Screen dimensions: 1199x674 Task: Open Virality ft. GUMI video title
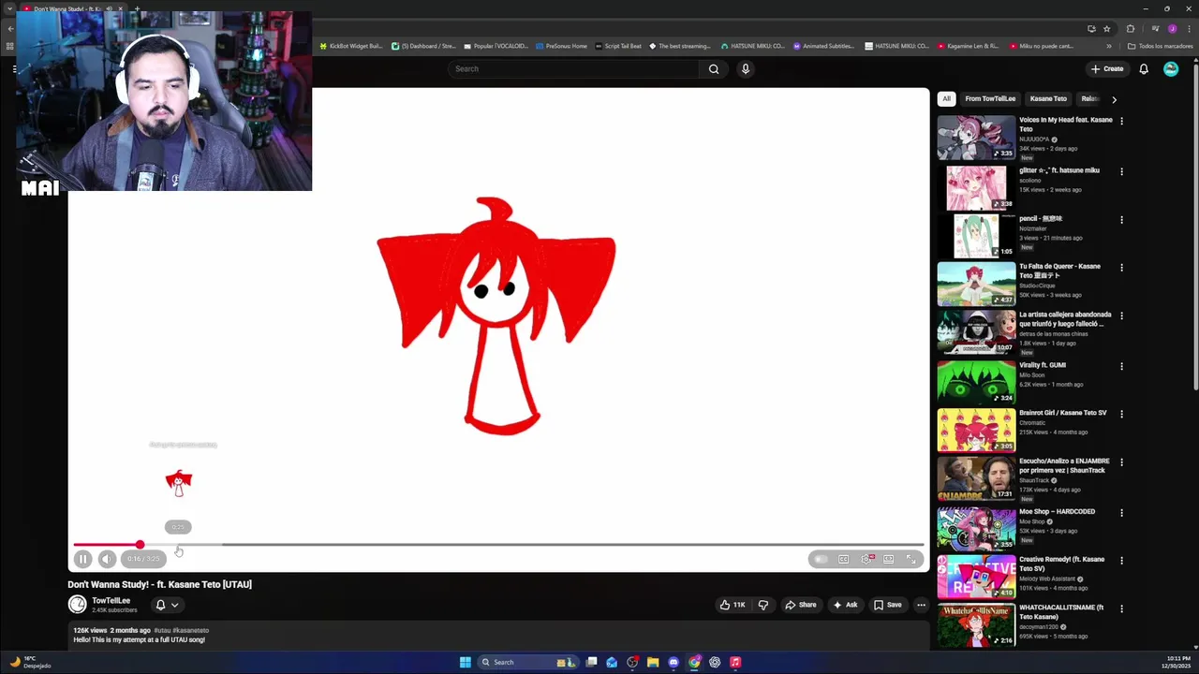1043,365
